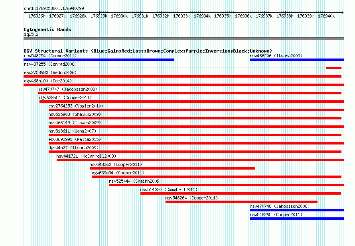
Task: Click the dgv468n100 (Coe2014) label
Action: [48, 81]
